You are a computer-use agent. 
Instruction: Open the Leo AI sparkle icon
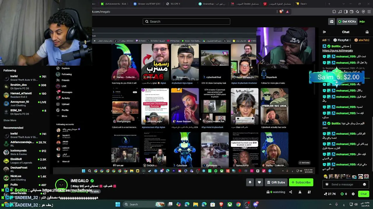tap(357, 12)
